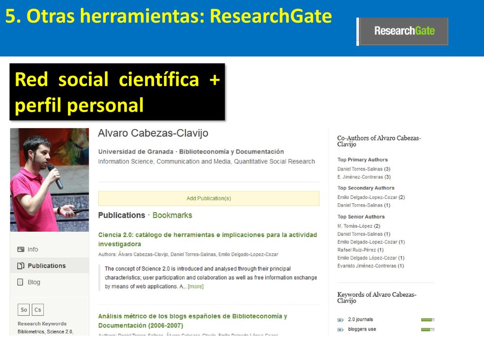Click the Bibliometrics, Science 2.0 keywords text

(x=45, y=332)
